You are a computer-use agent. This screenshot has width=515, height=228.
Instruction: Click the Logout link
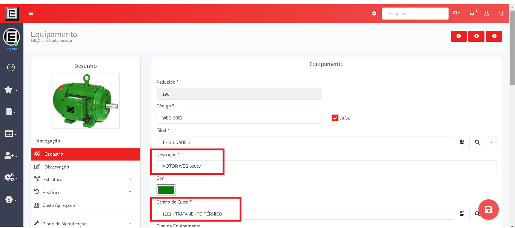(11, 49)
